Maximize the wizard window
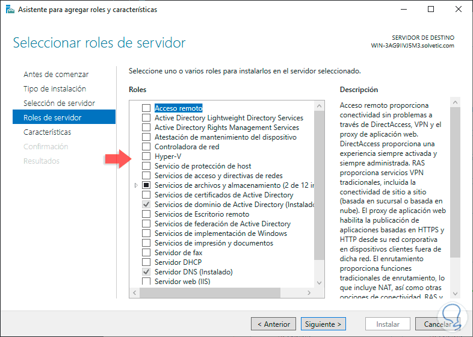473x337 pixels. tap(431, 10)
